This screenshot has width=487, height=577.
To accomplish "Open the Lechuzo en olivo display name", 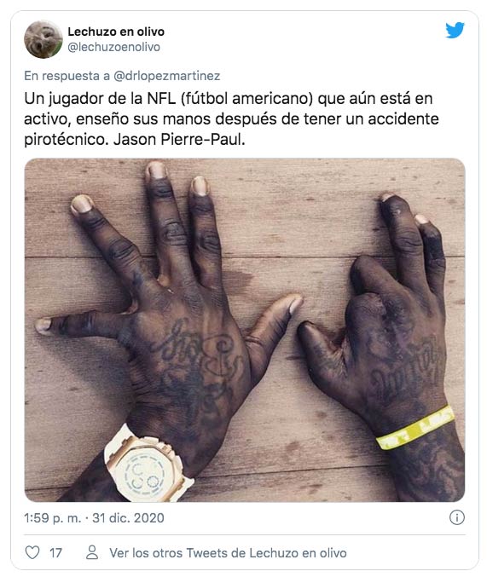I will coord(116,32).
